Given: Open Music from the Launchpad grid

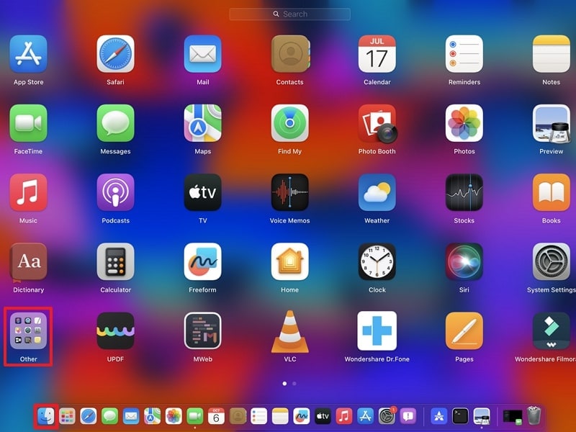Looking at the screenshot, I should point(28,192).
